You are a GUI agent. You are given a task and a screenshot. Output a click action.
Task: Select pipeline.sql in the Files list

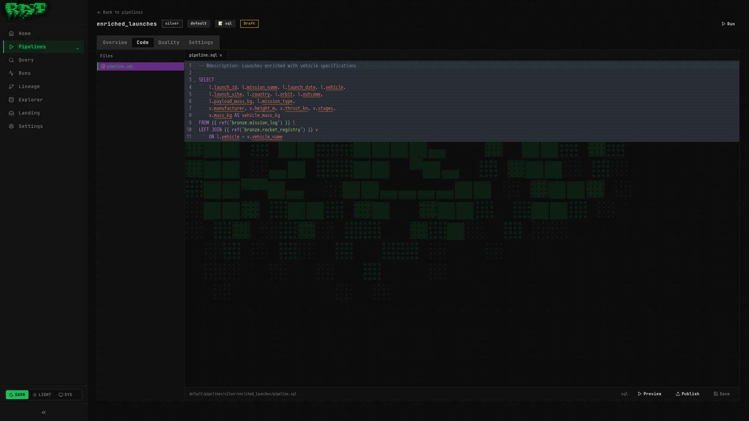[x=120, y=66]
